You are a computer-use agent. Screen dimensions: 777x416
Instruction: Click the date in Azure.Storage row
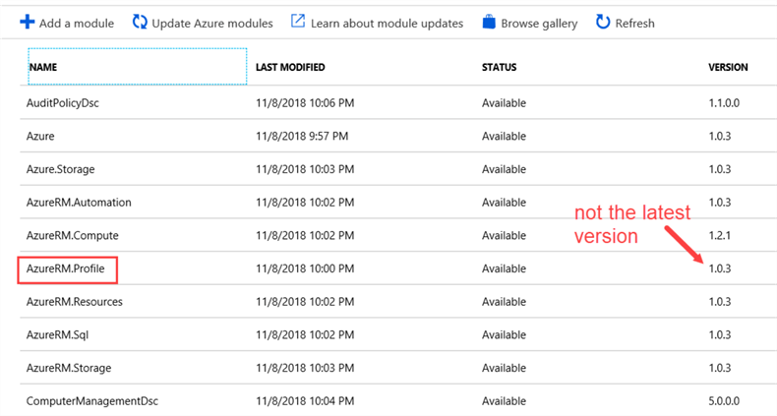305,169
